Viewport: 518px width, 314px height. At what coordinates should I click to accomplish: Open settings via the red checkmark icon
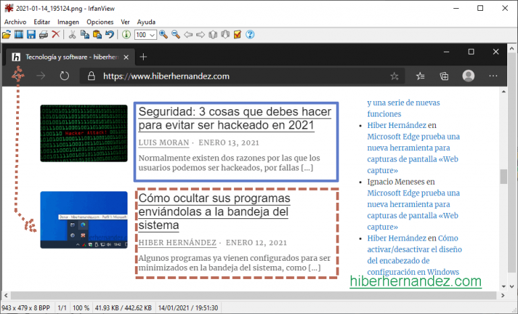[237, 34]
